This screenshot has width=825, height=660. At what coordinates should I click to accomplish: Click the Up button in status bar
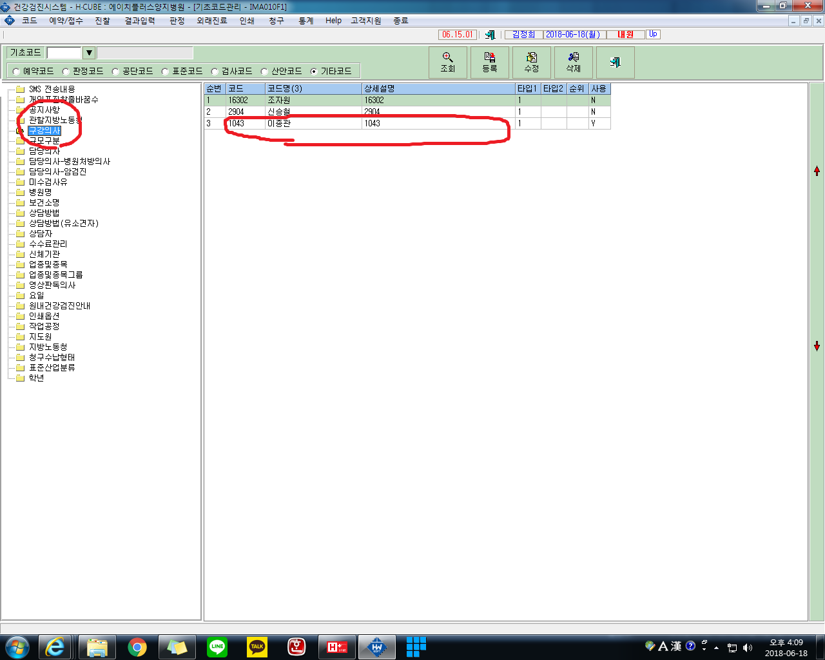pos(653,34)
